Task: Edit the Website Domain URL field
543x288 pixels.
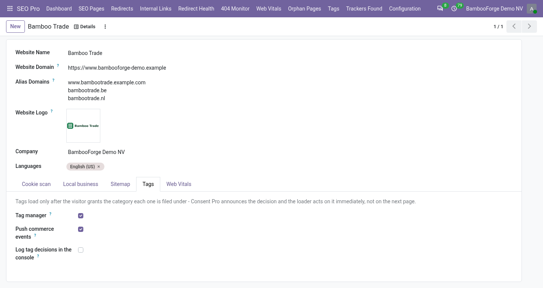Action: coord(290,68)
